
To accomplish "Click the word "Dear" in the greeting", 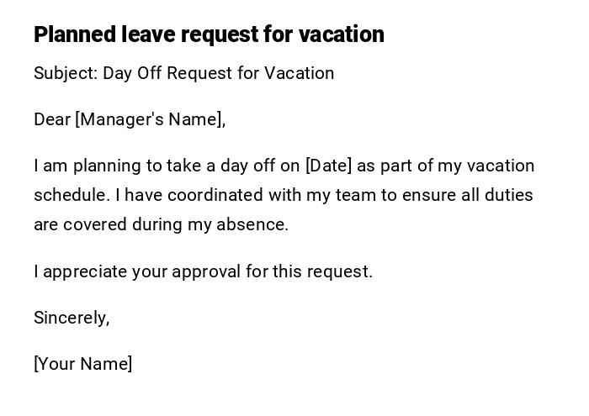I will [52, 119].
